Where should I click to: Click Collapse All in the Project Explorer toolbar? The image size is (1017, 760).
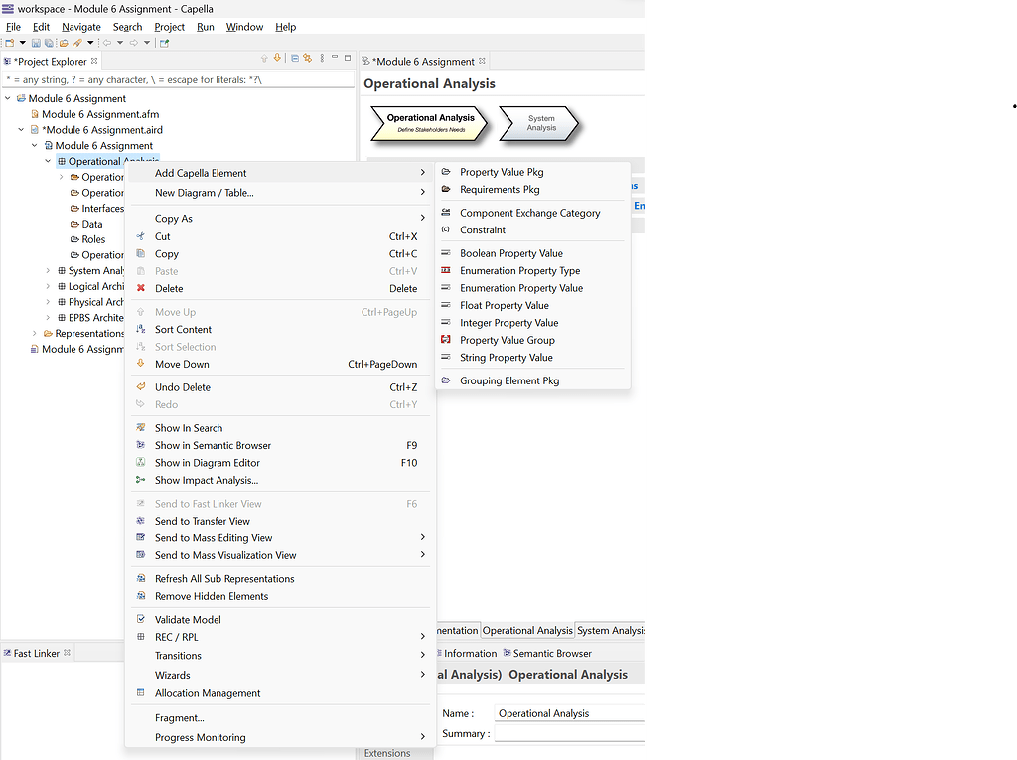coord(295,59)
